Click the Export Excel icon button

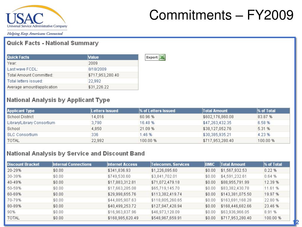point(155,57)
